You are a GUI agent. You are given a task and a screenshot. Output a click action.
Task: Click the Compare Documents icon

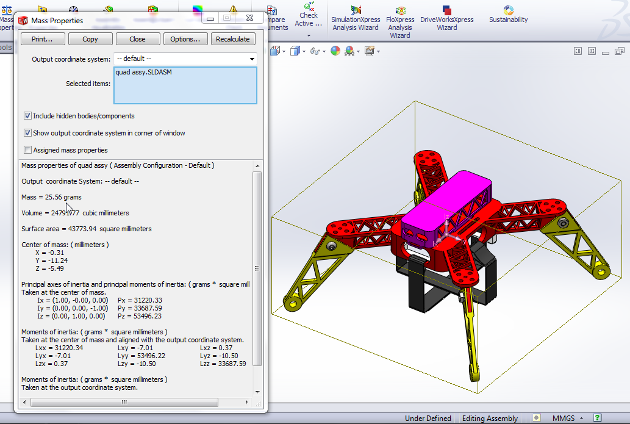(x=273, y=10)
